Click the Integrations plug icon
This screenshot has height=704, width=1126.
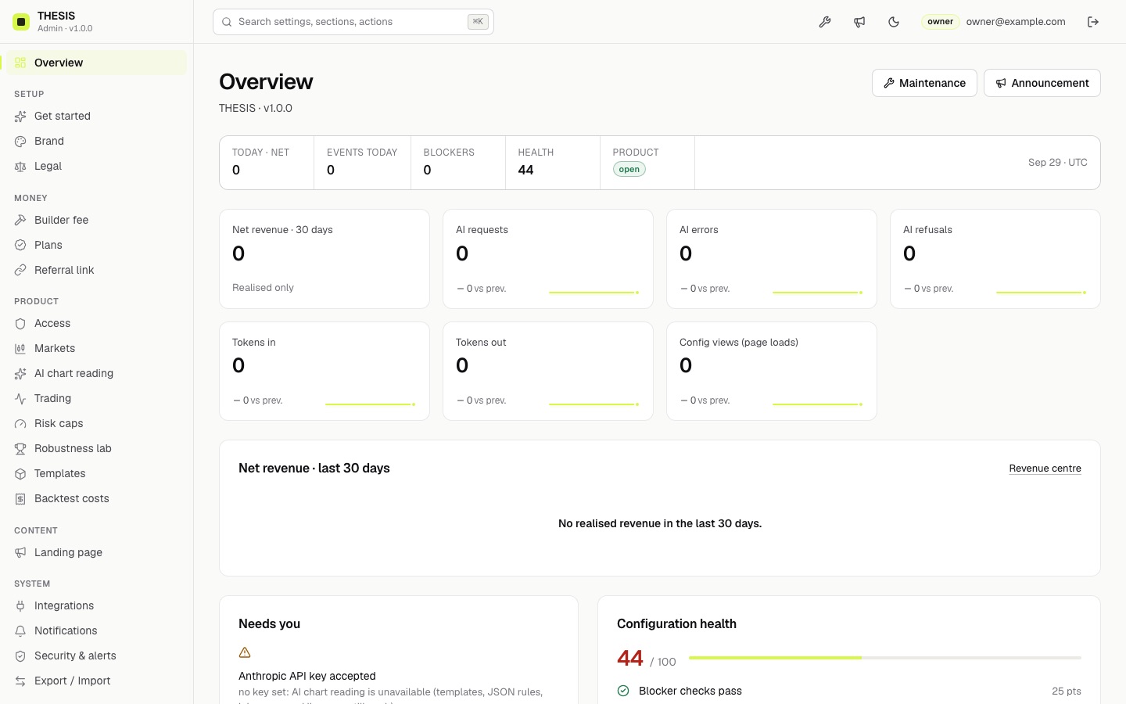click(x=20, y=606)
